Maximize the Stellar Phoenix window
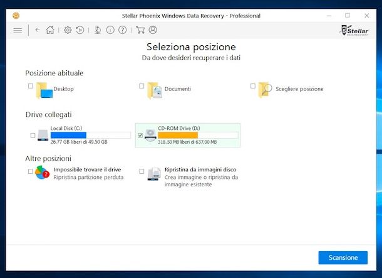The image size is (382, 278). click(348, 16)
